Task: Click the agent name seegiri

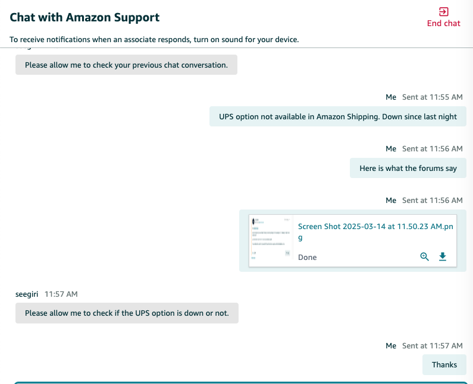Action: [27, 294]
